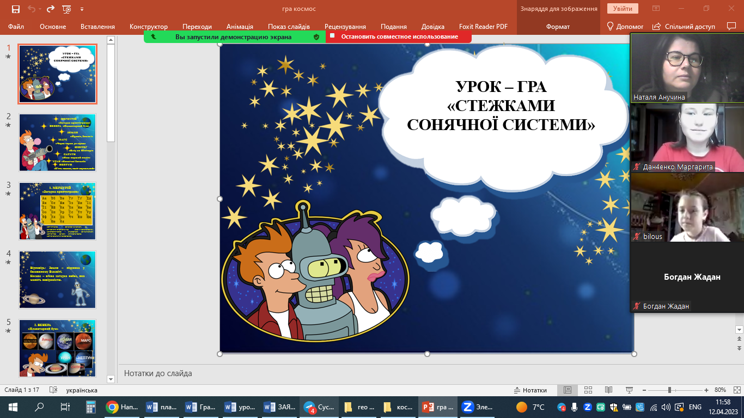Screen dimensions: 744x418
Task: Open the Подання ribbon tab
Action: coord(394,26)
